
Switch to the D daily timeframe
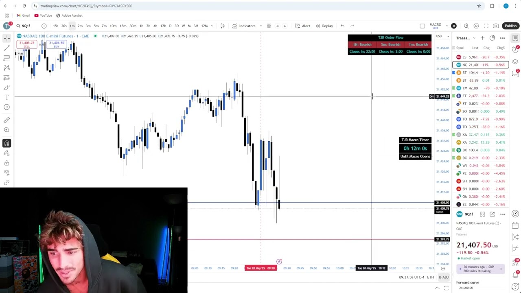pyautogui.click(x=170, y=26)
